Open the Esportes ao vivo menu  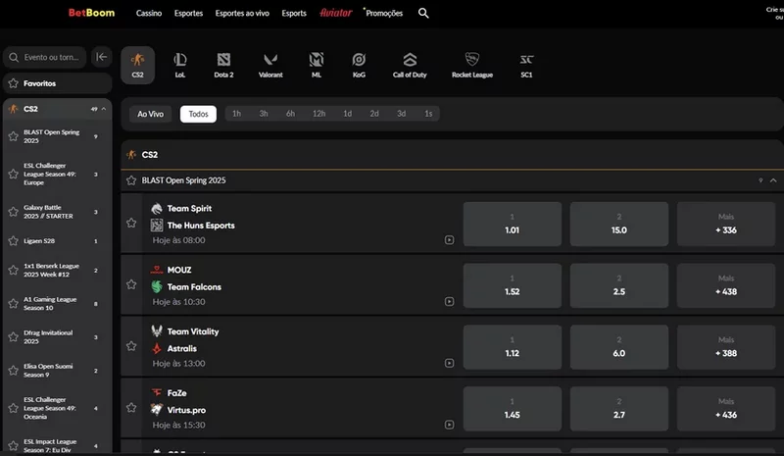pyautogui.click(x=243, y=14)
